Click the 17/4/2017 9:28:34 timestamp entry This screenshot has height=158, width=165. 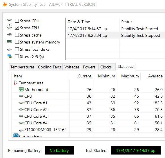[87, 35]
